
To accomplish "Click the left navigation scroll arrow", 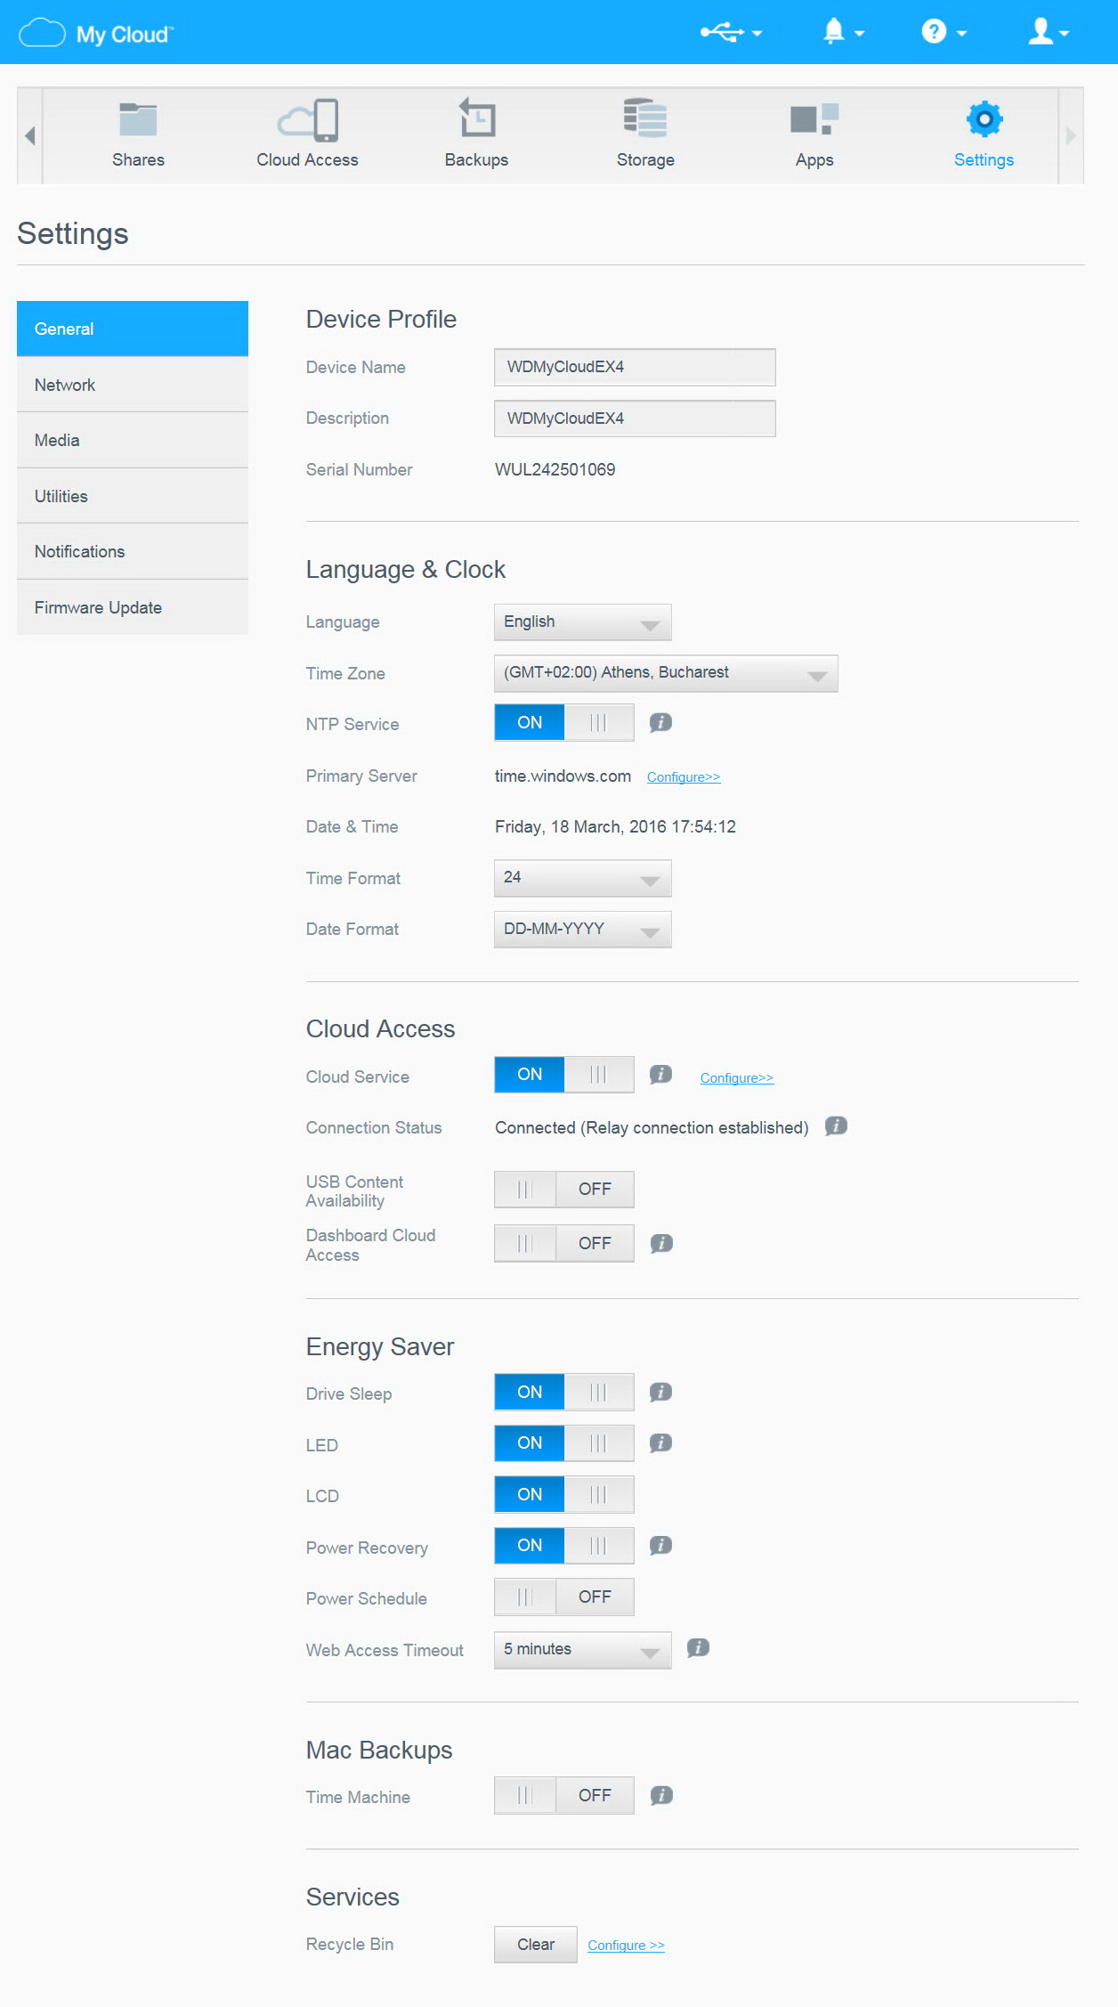I will point(30,135).
